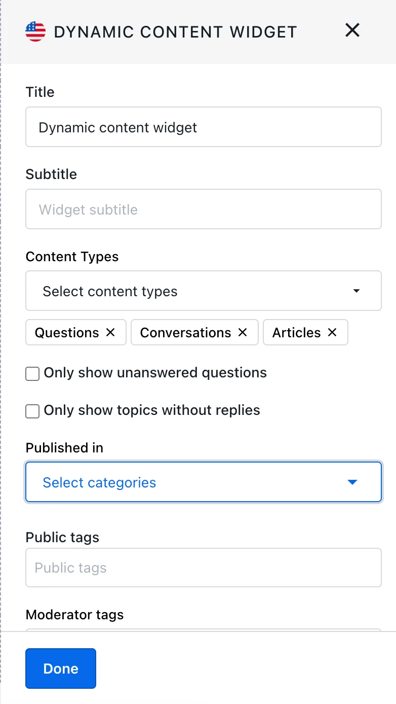Click the Articles tag chip label

[296, 333]
